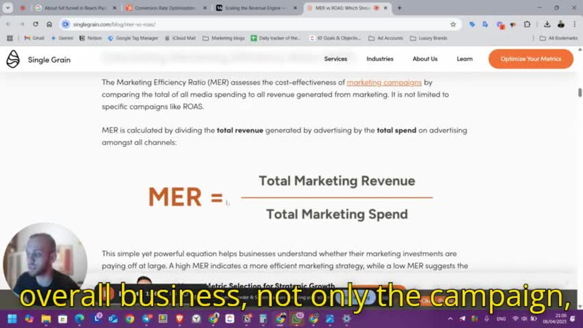Open Notion app in taskbar

pyautogui.click(x=247, y=319)
